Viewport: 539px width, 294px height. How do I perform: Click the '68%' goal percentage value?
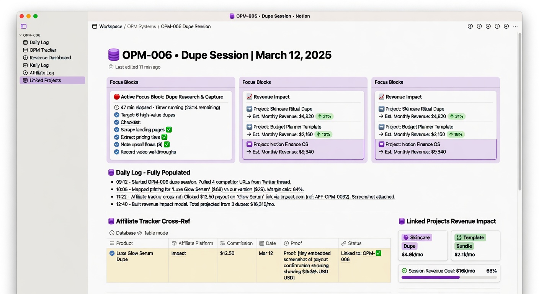[492, 271]
